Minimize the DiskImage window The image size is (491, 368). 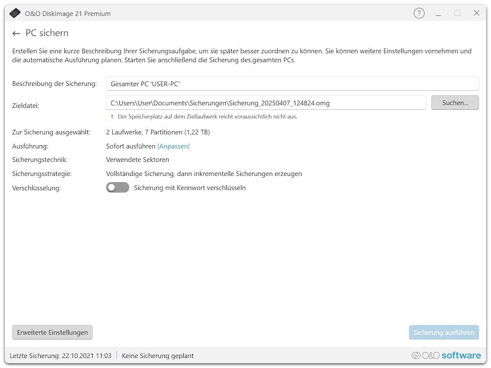point(438,13)
